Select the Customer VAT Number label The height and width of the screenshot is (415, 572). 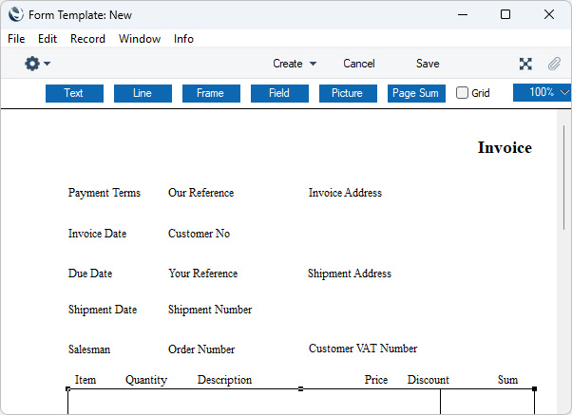(x=363, y=349)
